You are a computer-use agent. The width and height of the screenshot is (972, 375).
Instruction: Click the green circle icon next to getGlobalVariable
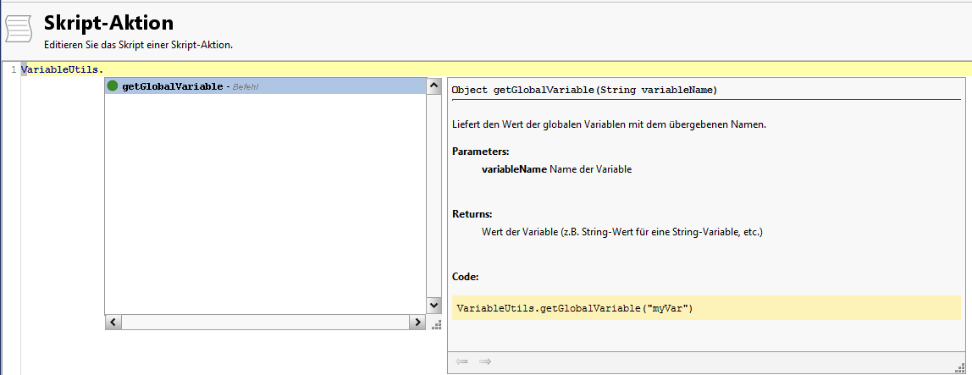[x=113, y=86]
